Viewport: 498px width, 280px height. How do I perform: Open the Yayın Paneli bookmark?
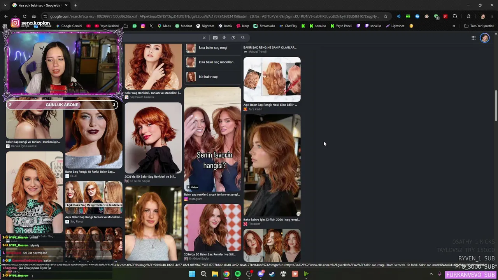341,26
